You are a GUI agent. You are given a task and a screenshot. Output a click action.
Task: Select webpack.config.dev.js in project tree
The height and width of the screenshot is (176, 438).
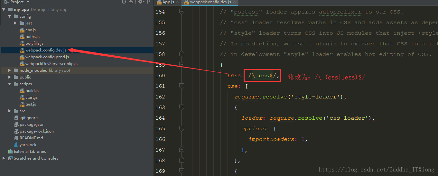pyautogui.click(x=46, y=50)
